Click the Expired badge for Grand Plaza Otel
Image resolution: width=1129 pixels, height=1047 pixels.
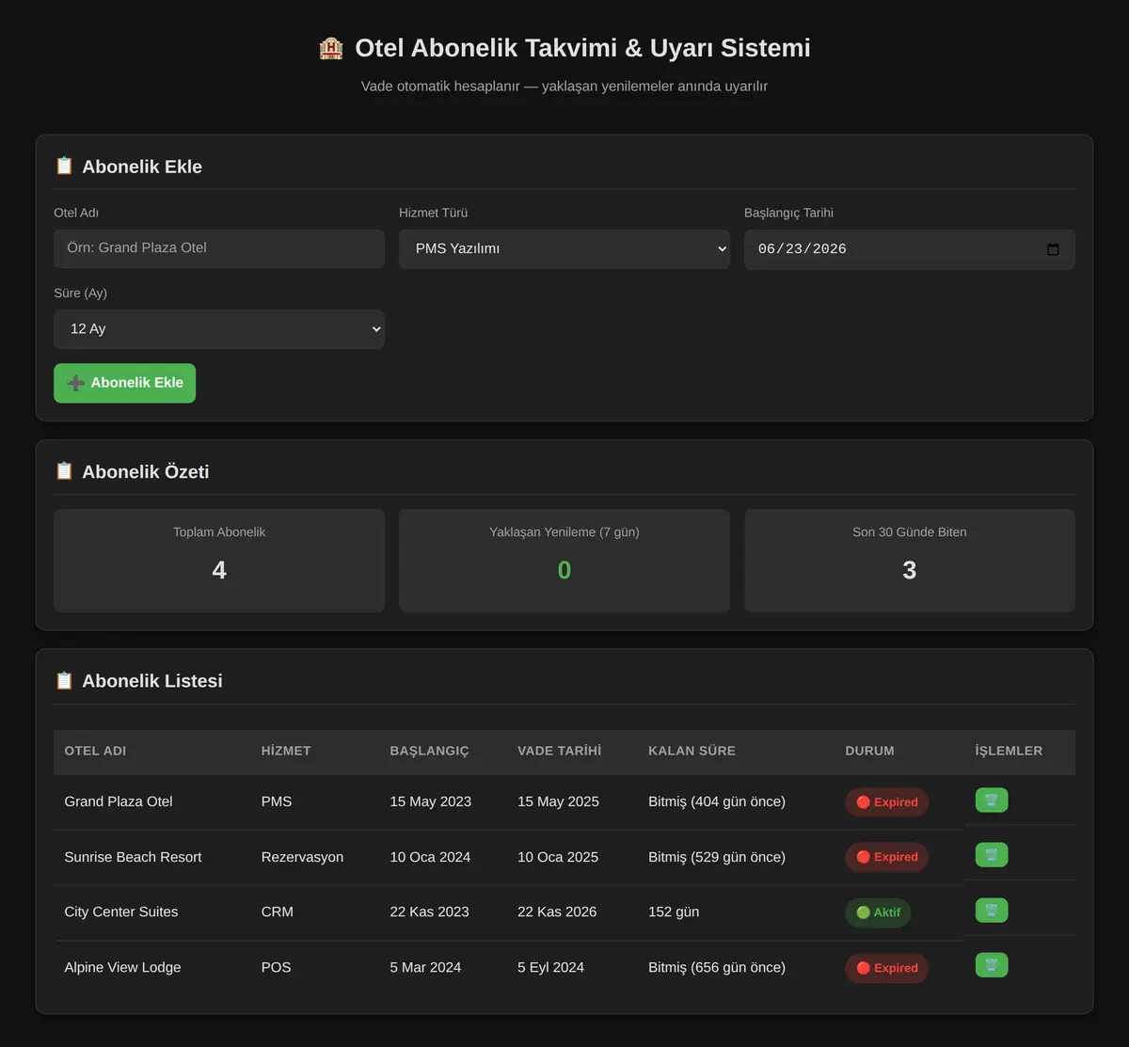tap(887, 802)
